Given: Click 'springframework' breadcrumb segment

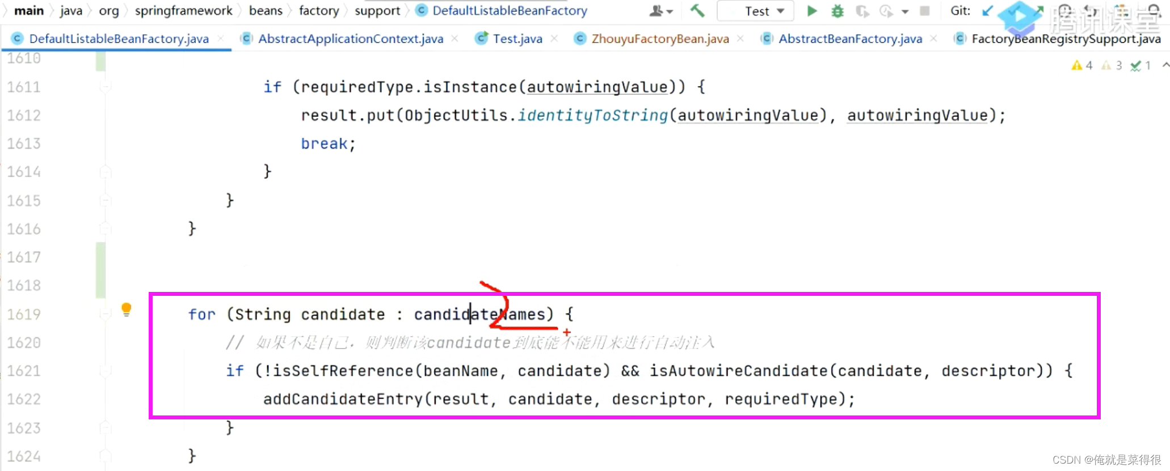Looking at the screenshot, I should coord(183,11).
